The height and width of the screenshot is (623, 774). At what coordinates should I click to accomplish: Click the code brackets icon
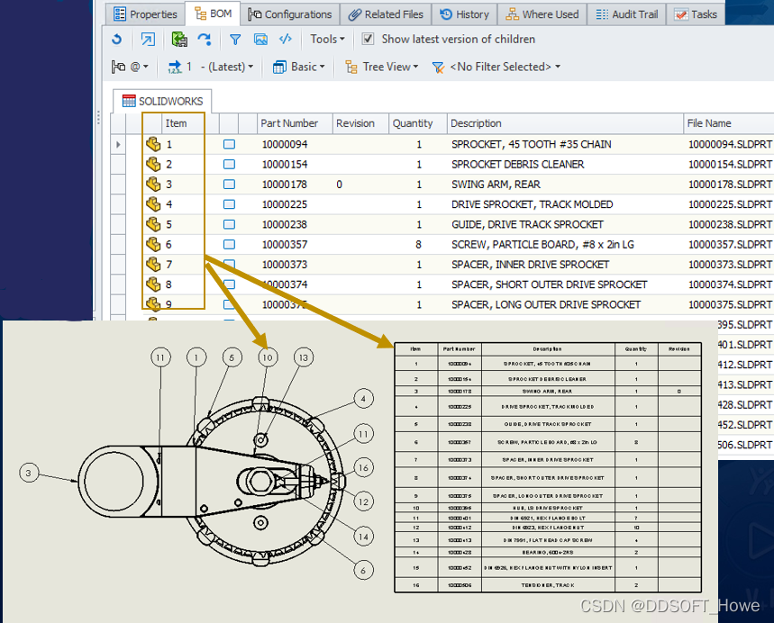point(286,39)
